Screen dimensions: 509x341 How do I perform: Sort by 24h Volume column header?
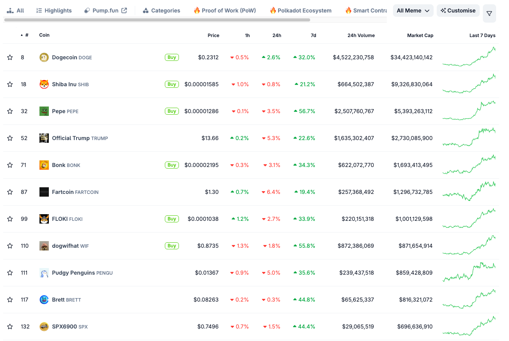(x=361, y=35)
